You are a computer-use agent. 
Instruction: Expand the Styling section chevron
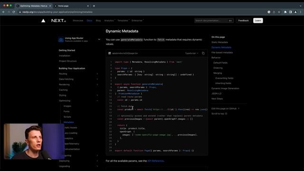tap(97, 95)
